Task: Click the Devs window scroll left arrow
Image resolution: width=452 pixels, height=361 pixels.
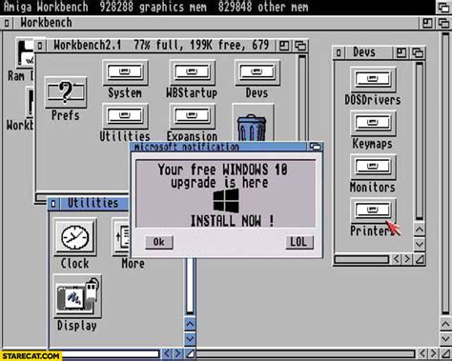Action: (x=396, y=259)
